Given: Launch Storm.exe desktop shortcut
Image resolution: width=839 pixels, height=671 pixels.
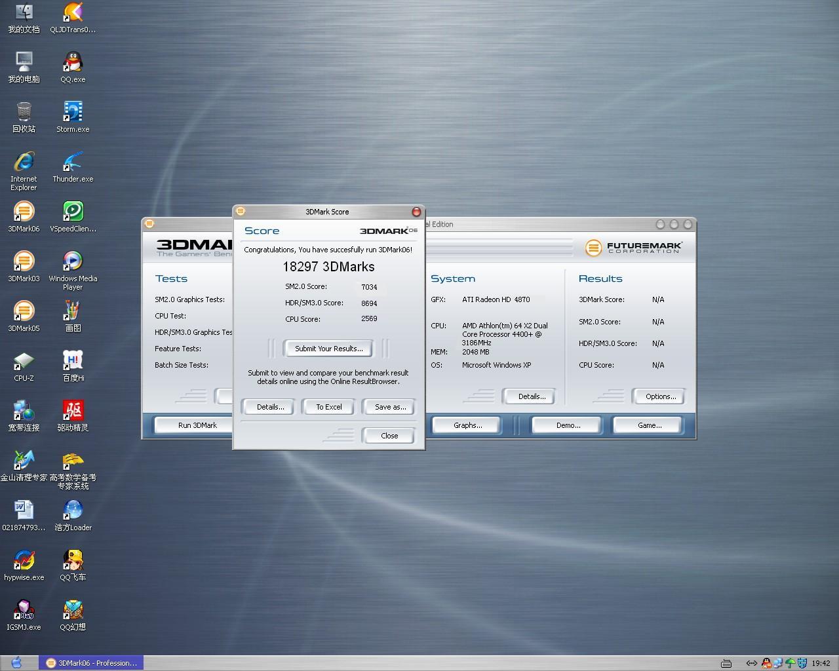Looking at the screenshot, I should click(x=73, y=117).
